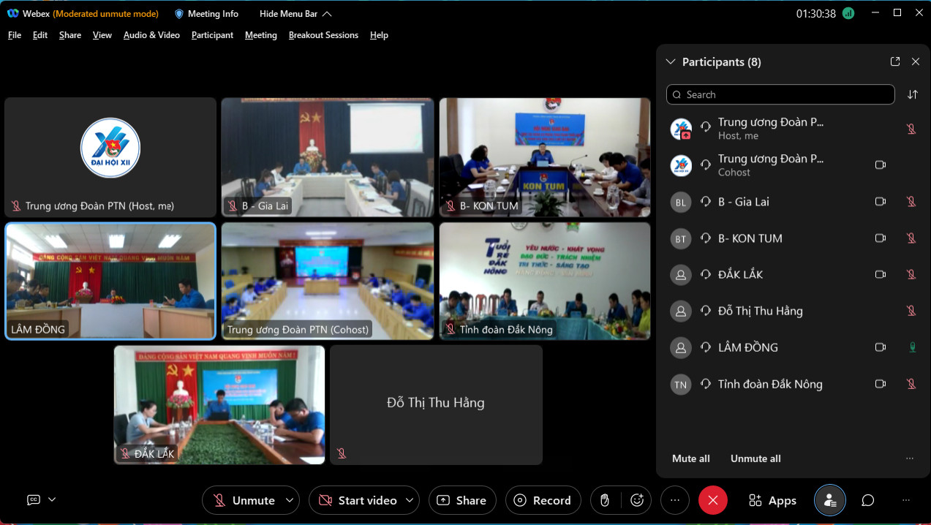Open the Audio & Video menu
931x525 pixels.
[151, 35]
